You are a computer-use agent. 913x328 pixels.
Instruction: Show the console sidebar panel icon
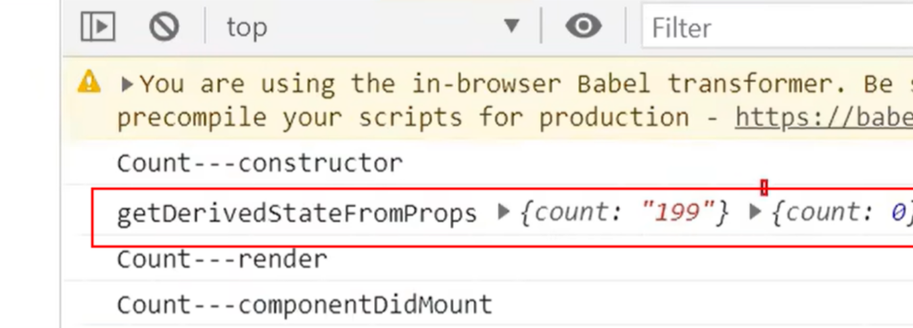pyautogui.click(x=97, y=28)
